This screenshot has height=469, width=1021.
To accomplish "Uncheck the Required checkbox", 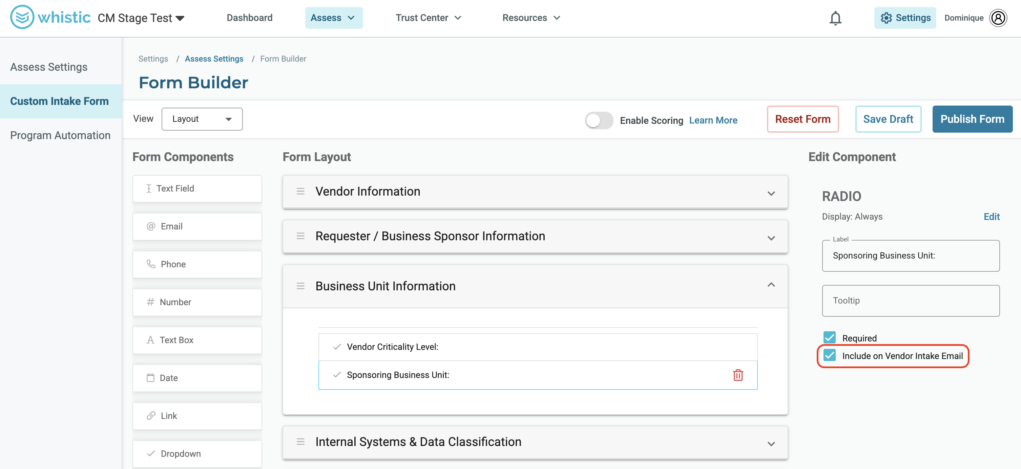I will click(829, 338).
